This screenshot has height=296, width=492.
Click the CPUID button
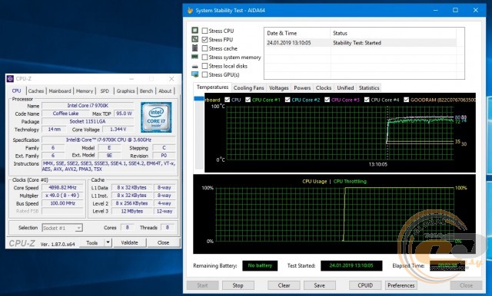365,285
